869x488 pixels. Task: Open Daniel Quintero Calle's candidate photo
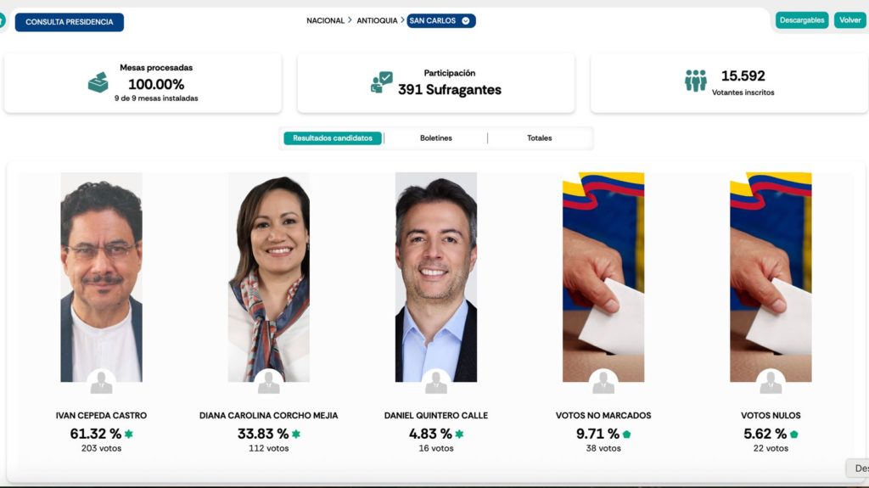tap(435, 277)
